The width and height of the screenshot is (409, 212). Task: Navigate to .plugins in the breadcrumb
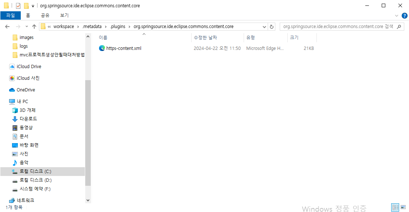(117, 27)
